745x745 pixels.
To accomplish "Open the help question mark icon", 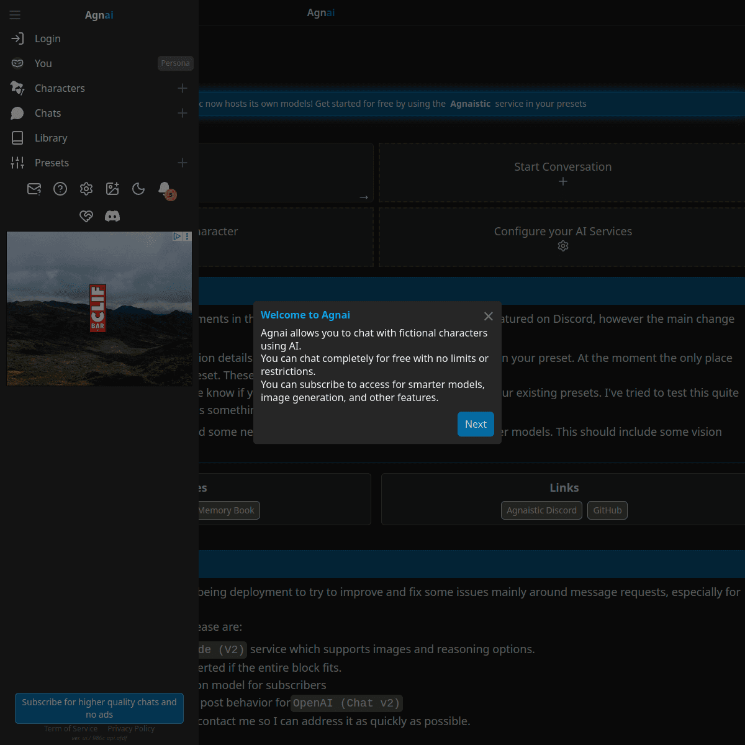I will (60, 189).
